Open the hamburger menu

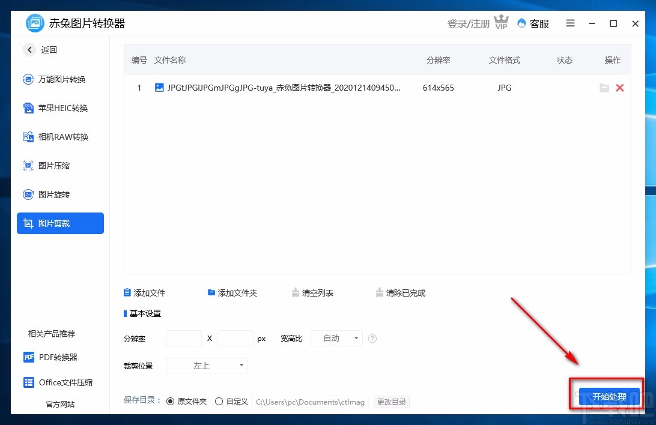coord(569,23)
